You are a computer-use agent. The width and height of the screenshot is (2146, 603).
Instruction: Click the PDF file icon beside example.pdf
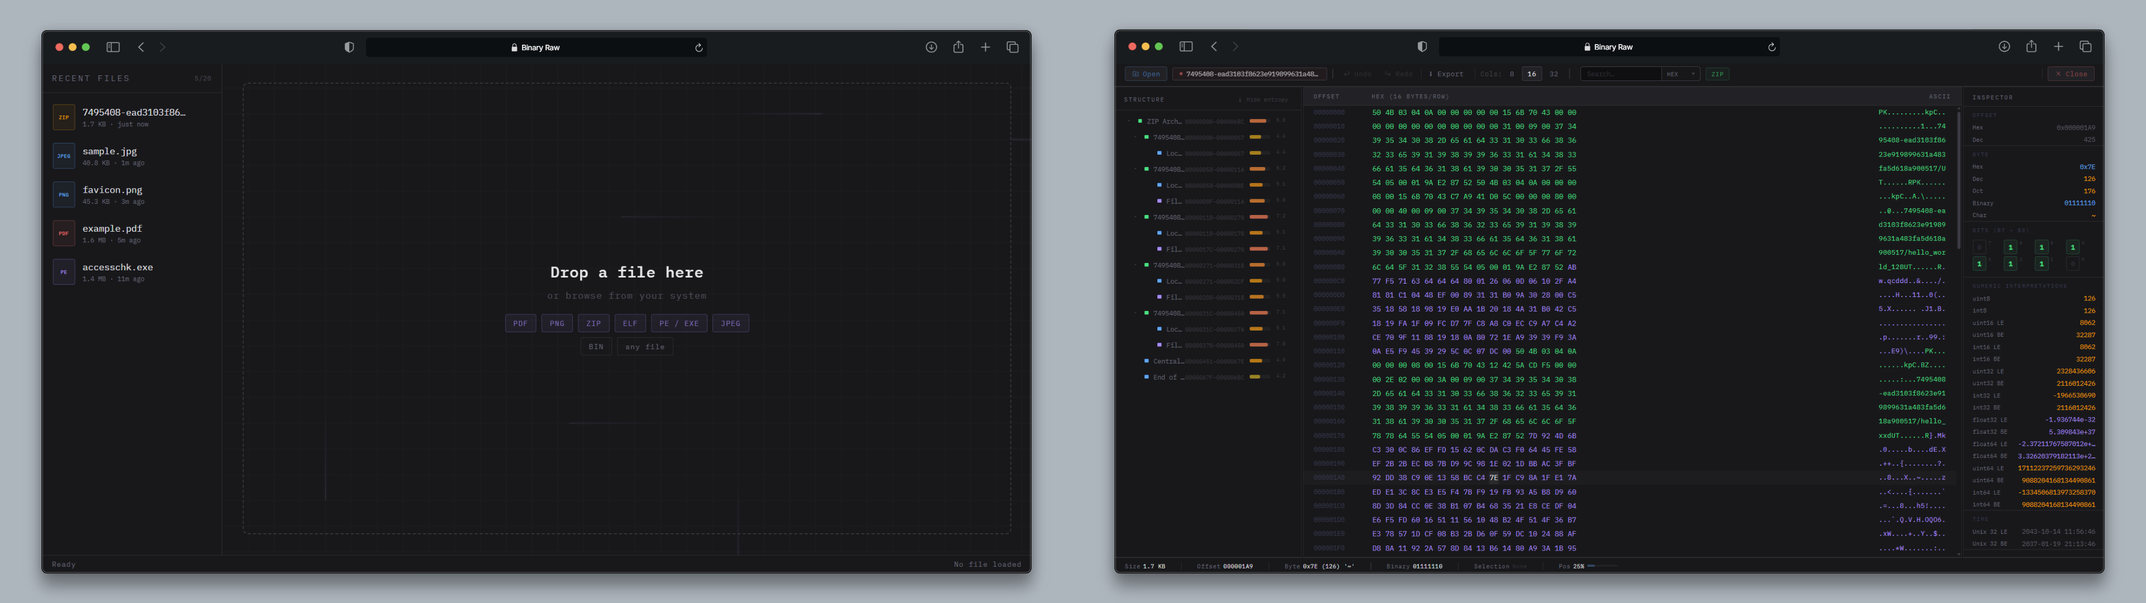tap(64, 233)
